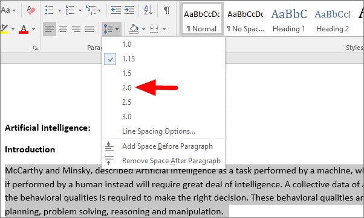Toggle the Align Left button
The image size is (364, 218).
[50, 29]
